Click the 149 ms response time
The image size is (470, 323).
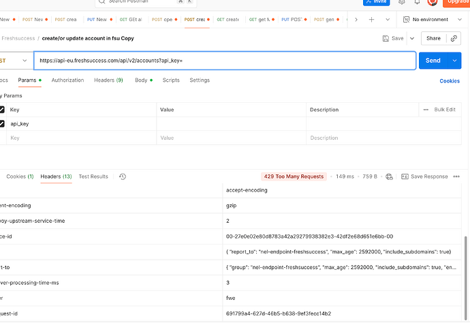click(345, 176)
